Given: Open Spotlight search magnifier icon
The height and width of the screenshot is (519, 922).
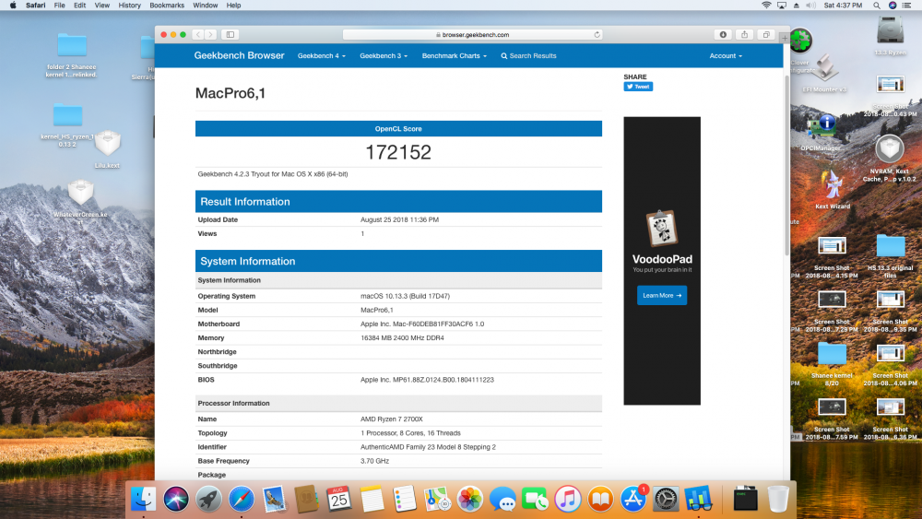Looking at the screenshot, I should [x=876, y=6].
